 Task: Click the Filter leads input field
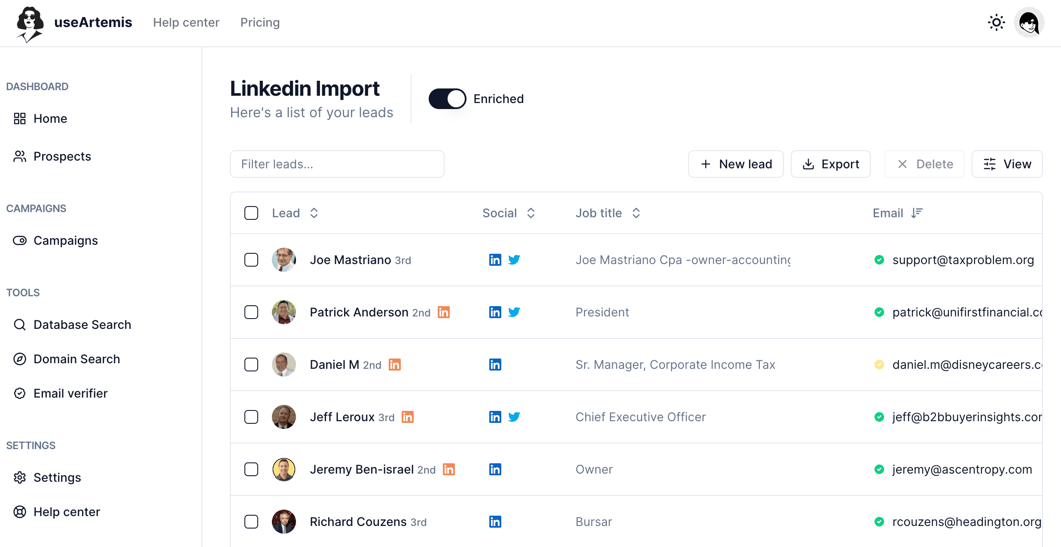pyautogui.click(x=337, y=164)
